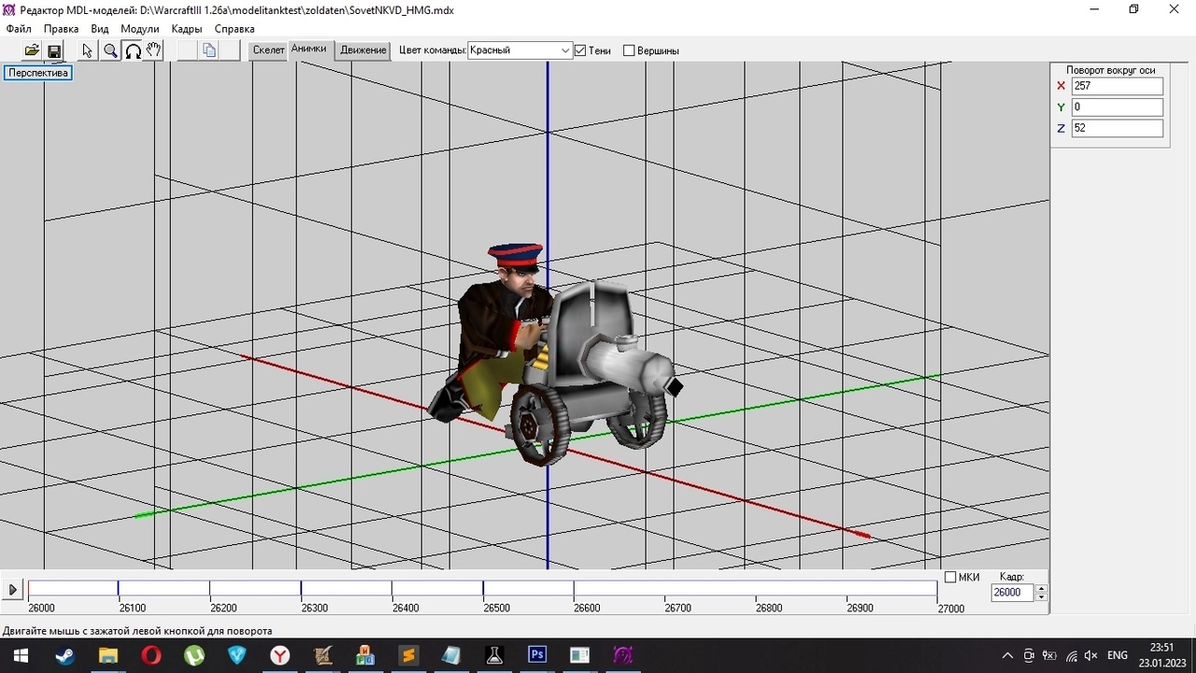Check the battery status tray icon
Image resolution: width=1196 pixels, height=673 pixels.
[1049, 655]
